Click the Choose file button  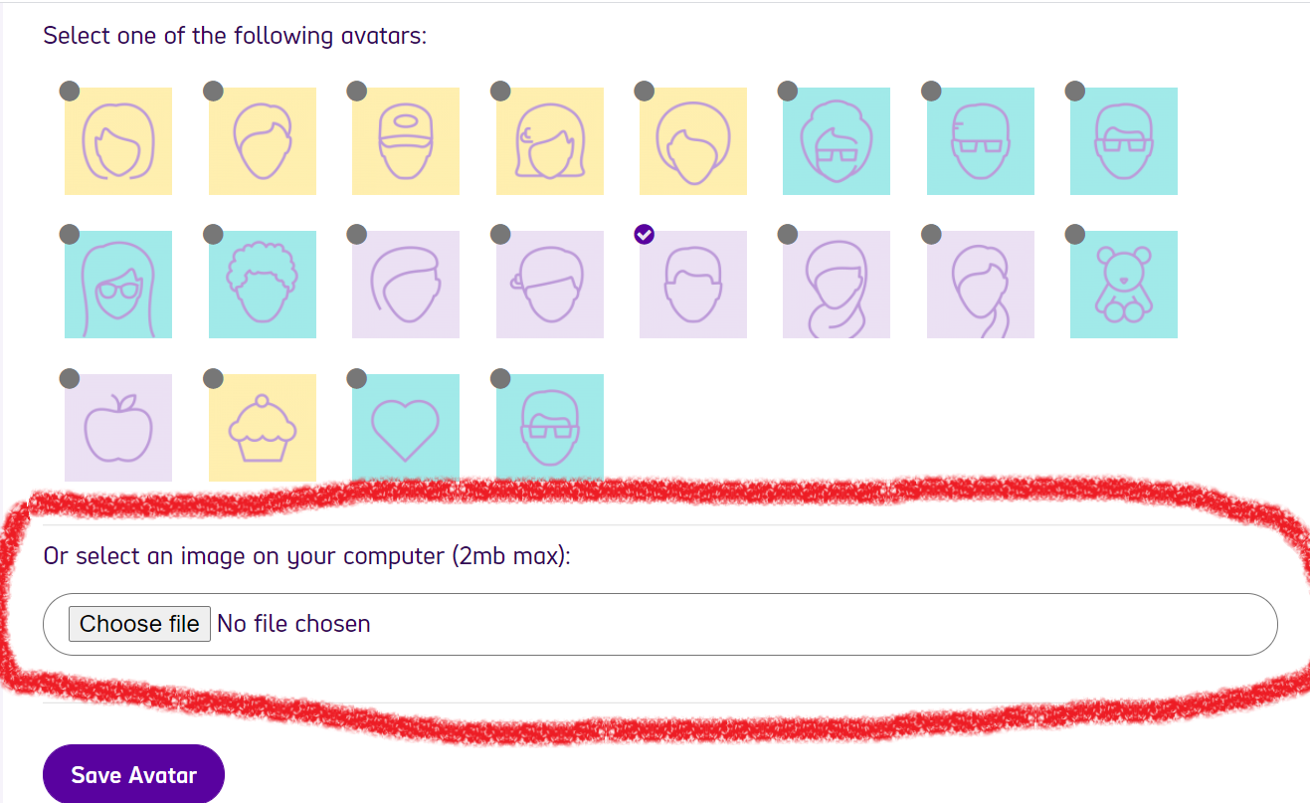139,624
